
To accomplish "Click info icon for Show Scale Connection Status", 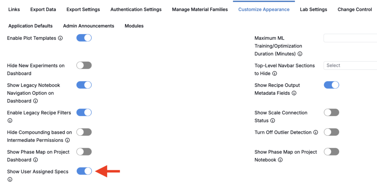I will point(272,121).
